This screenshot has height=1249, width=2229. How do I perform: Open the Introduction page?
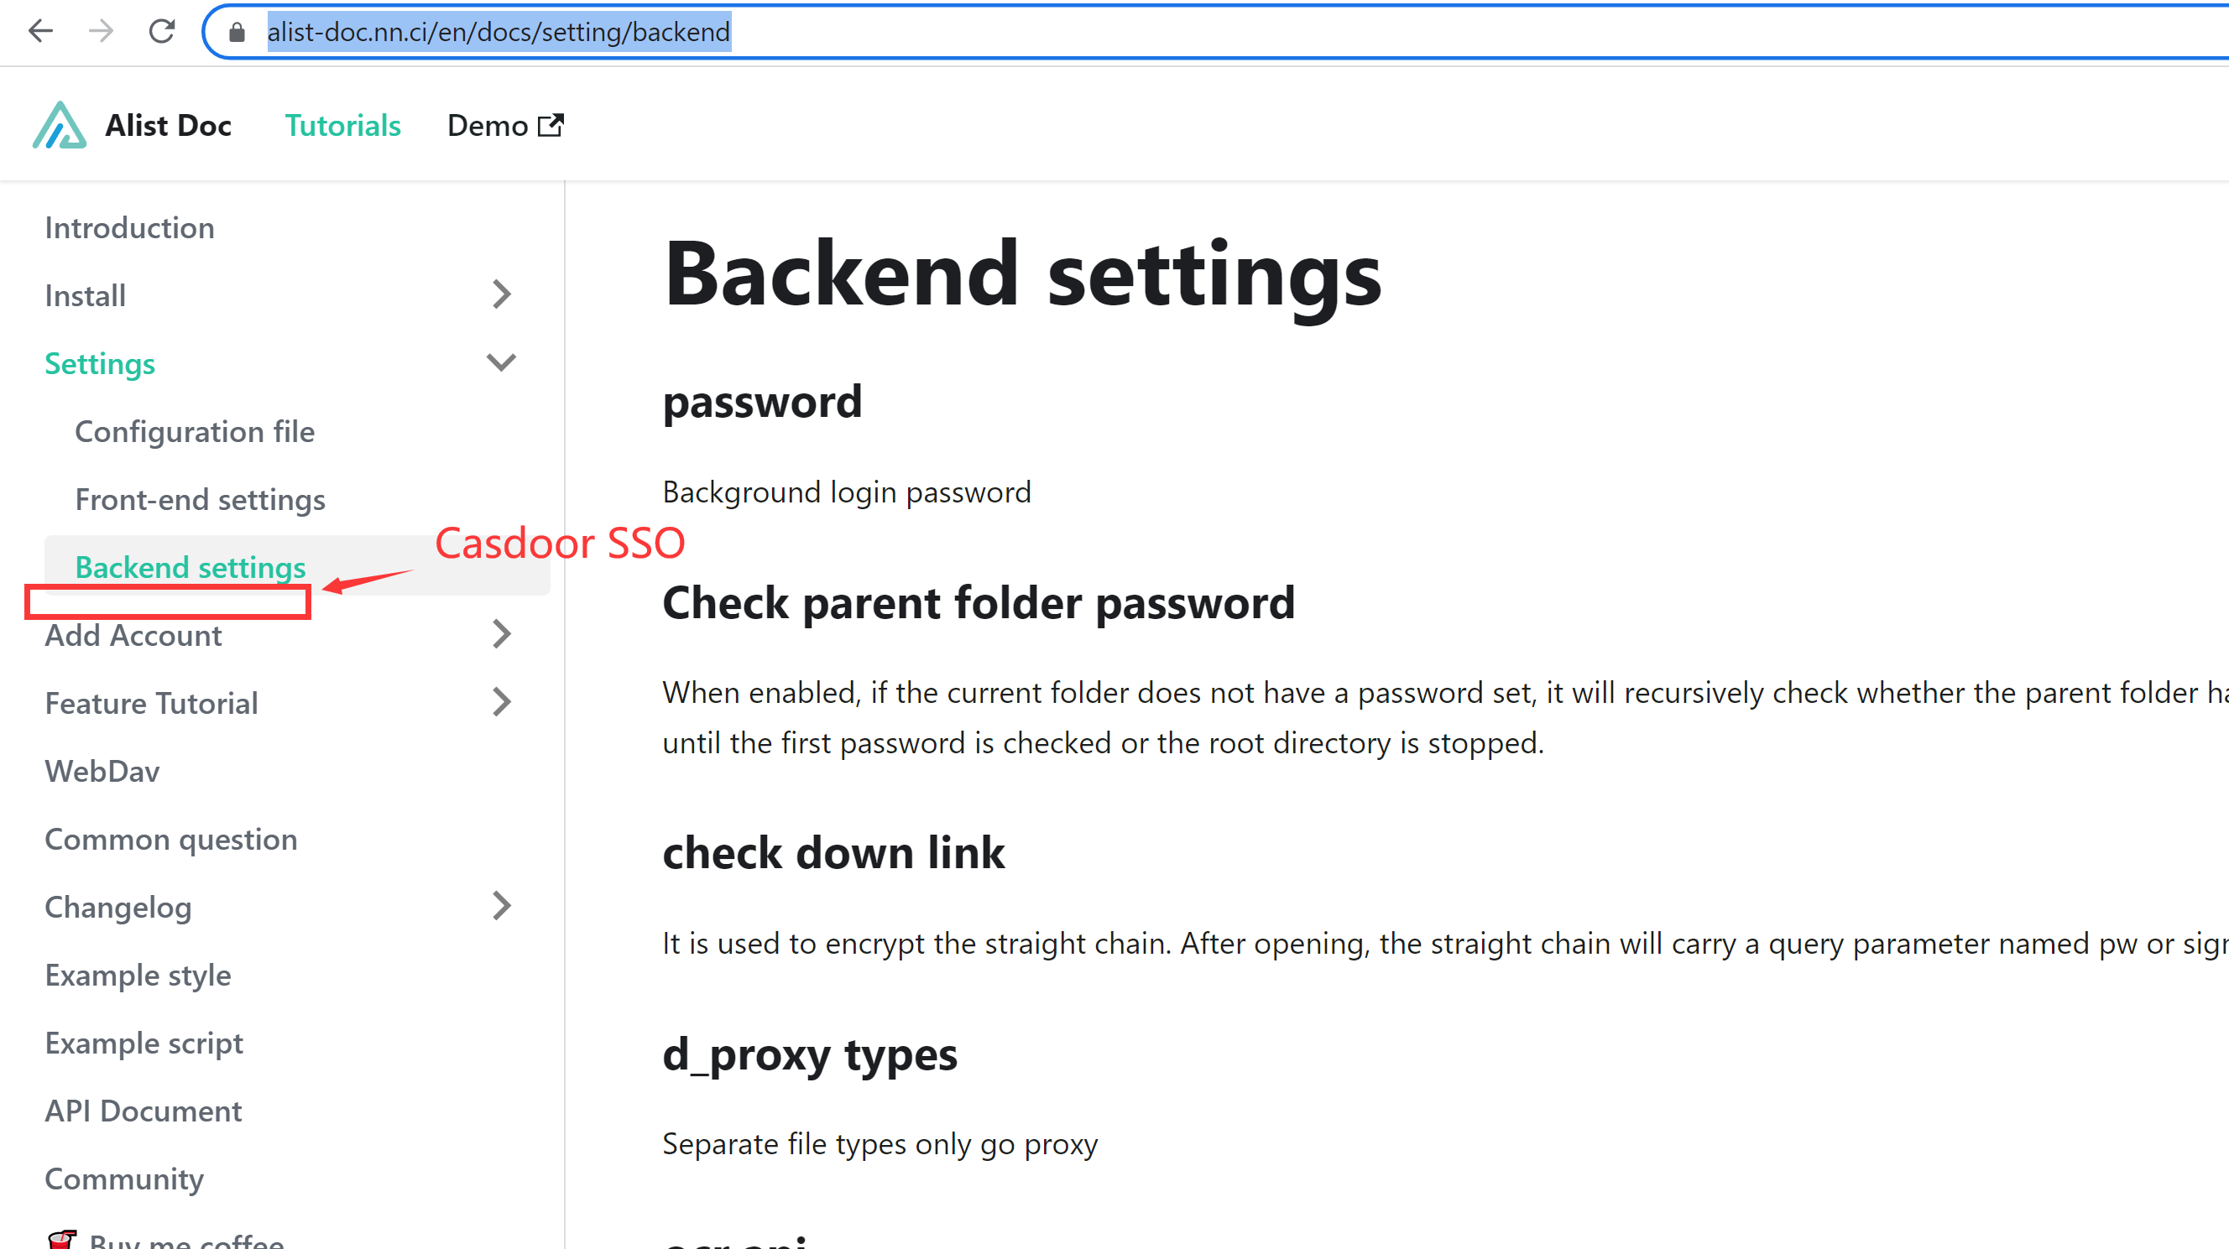point(129,226)
